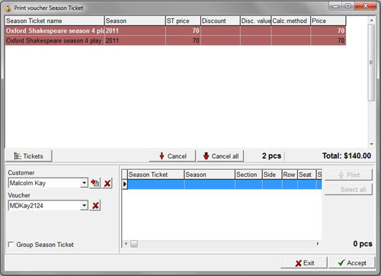
Task: Click the Tickets tree icon button
Action: [29, 156]
